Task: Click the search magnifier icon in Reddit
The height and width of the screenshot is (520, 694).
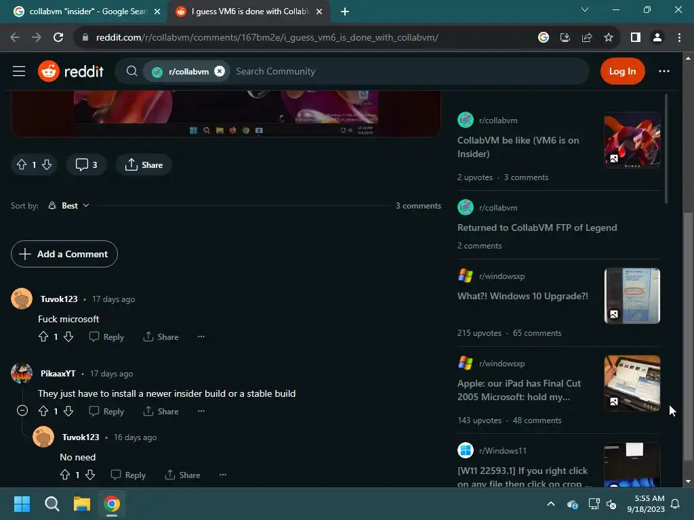Action: tap(131, 71)
